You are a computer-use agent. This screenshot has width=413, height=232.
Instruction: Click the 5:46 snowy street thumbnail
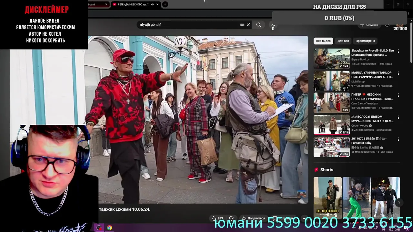(331, 125)
